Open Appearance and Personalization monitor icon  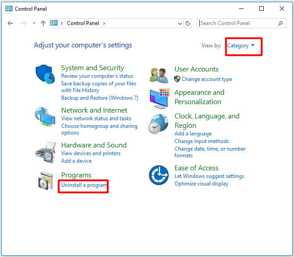(159, 98)
